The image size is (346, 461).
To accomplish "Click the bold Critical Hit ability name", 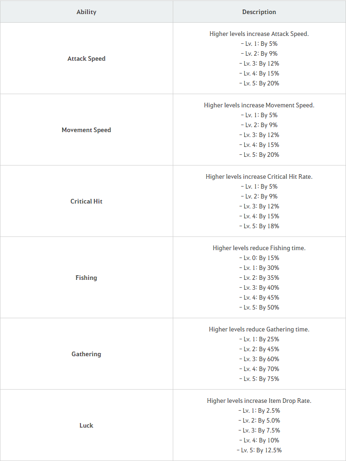I will [86, 201].
